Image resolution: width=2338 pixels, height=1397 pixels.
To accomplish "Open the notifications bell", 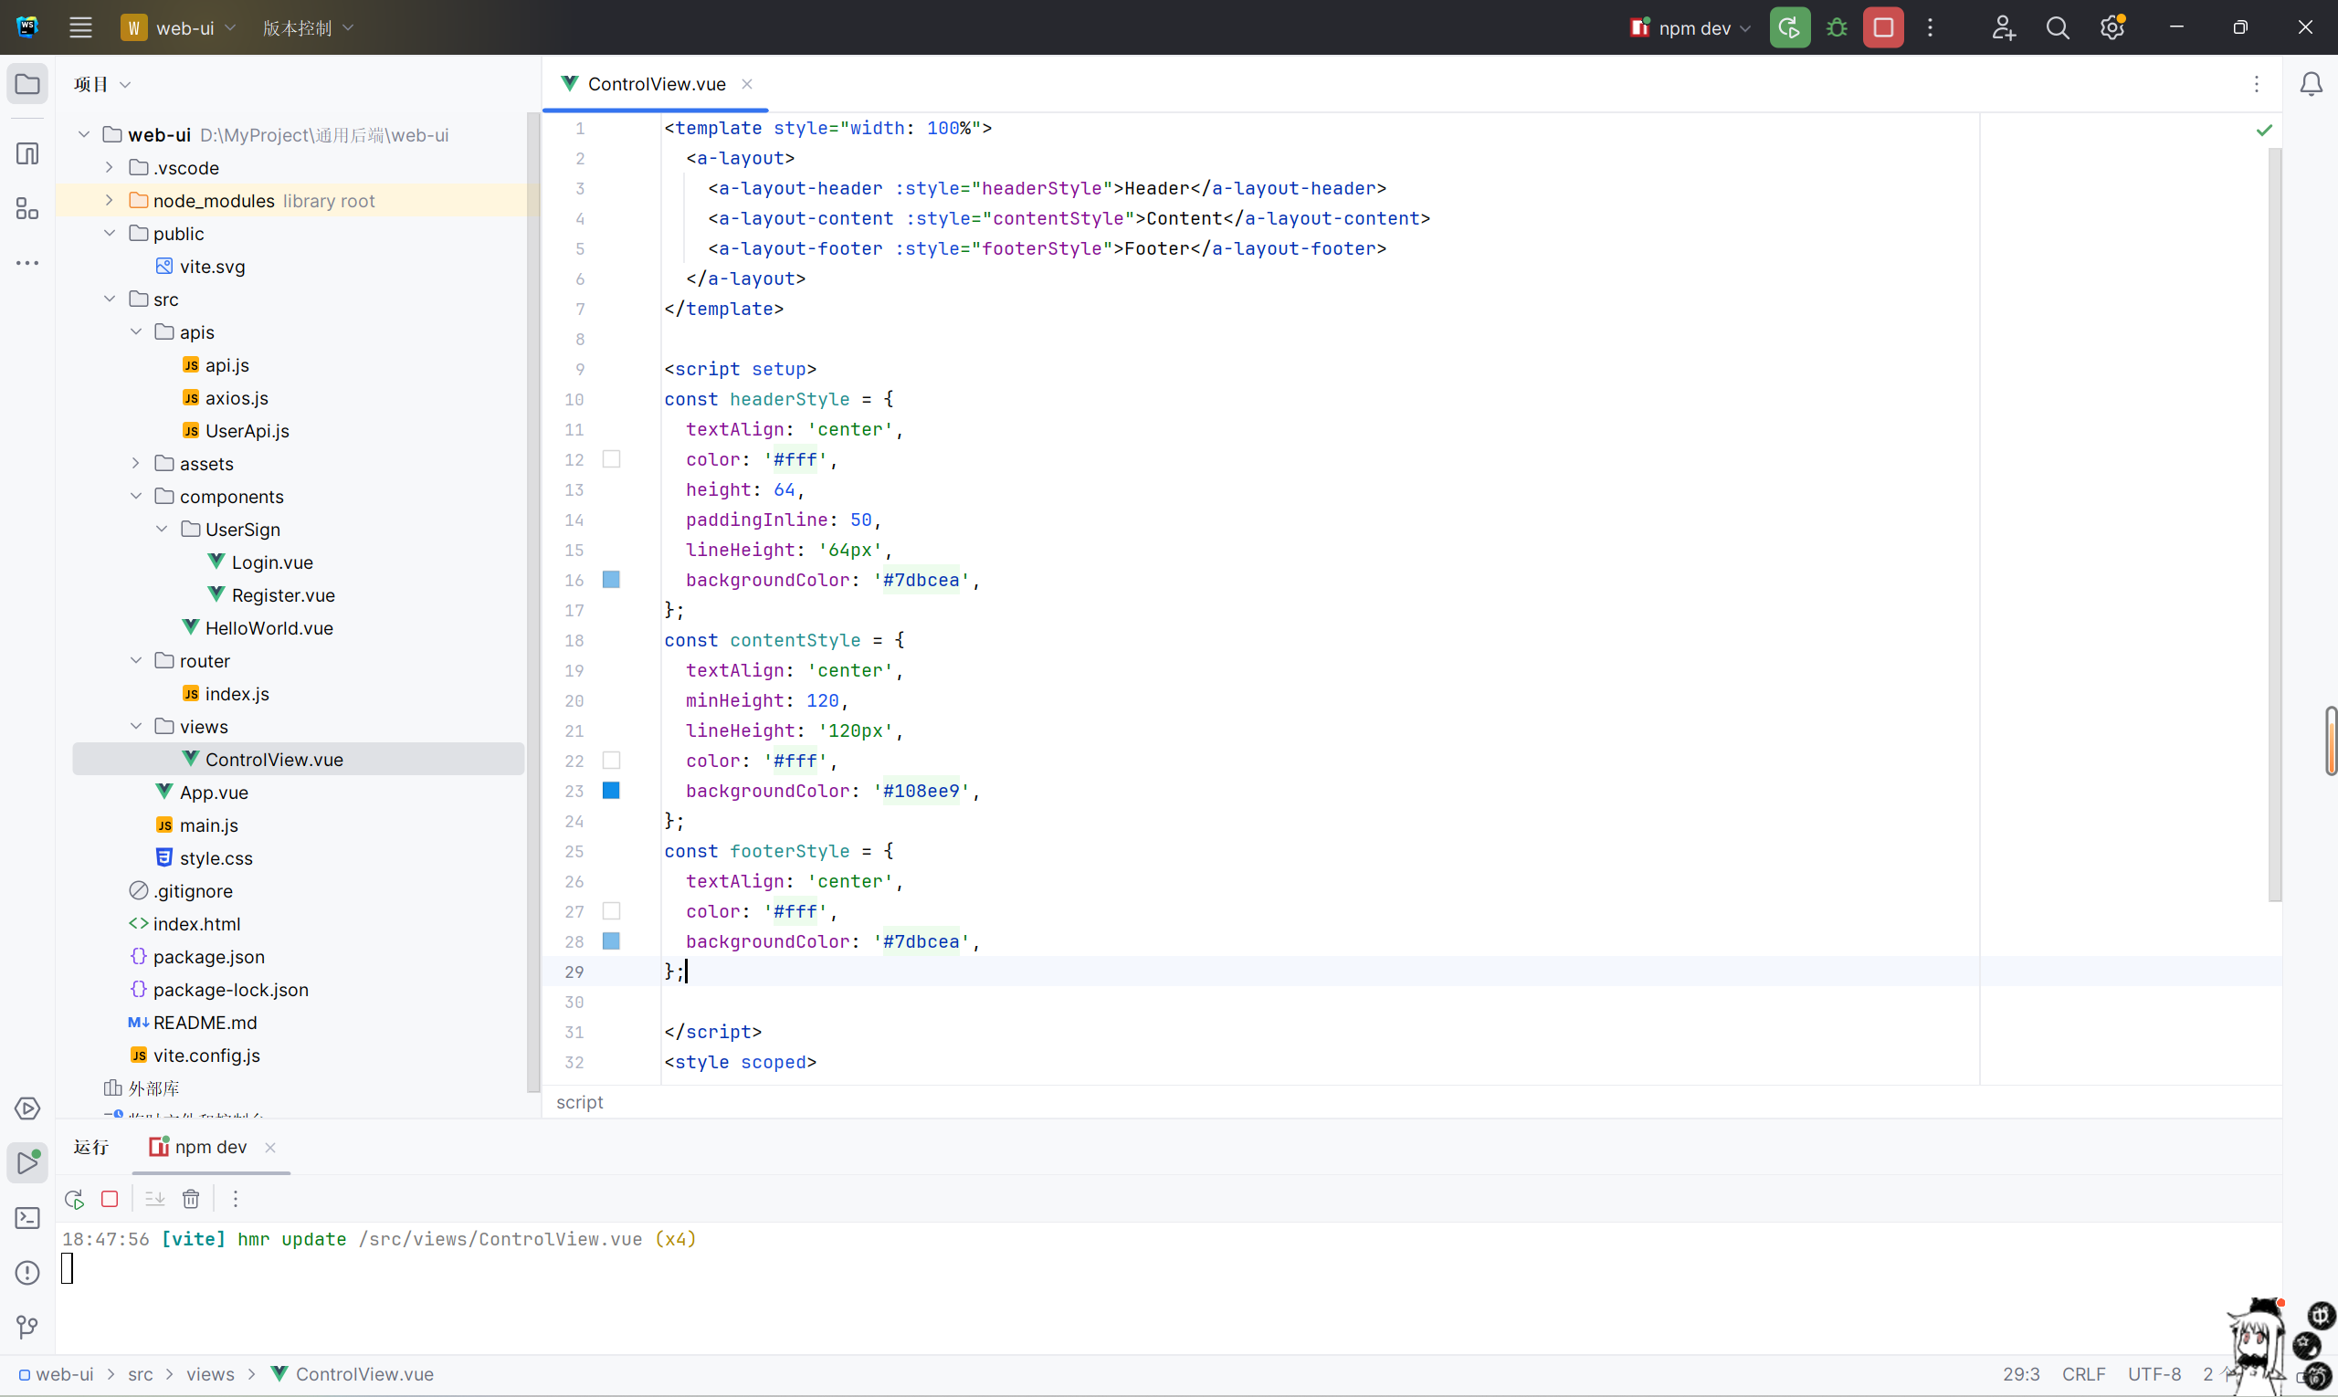I will (x=2311, y=84).
